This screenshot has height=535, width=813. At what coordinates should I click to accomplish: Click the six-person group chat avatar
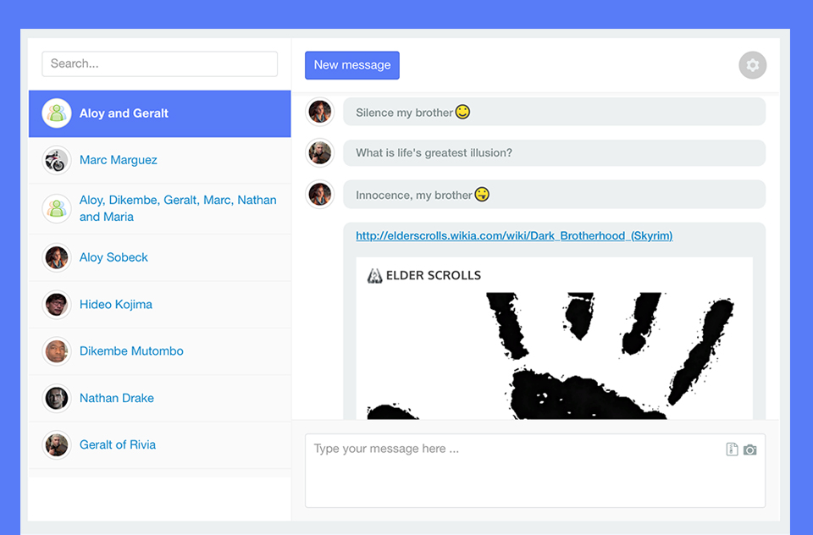pyautogui.click(x=57, y=208)
